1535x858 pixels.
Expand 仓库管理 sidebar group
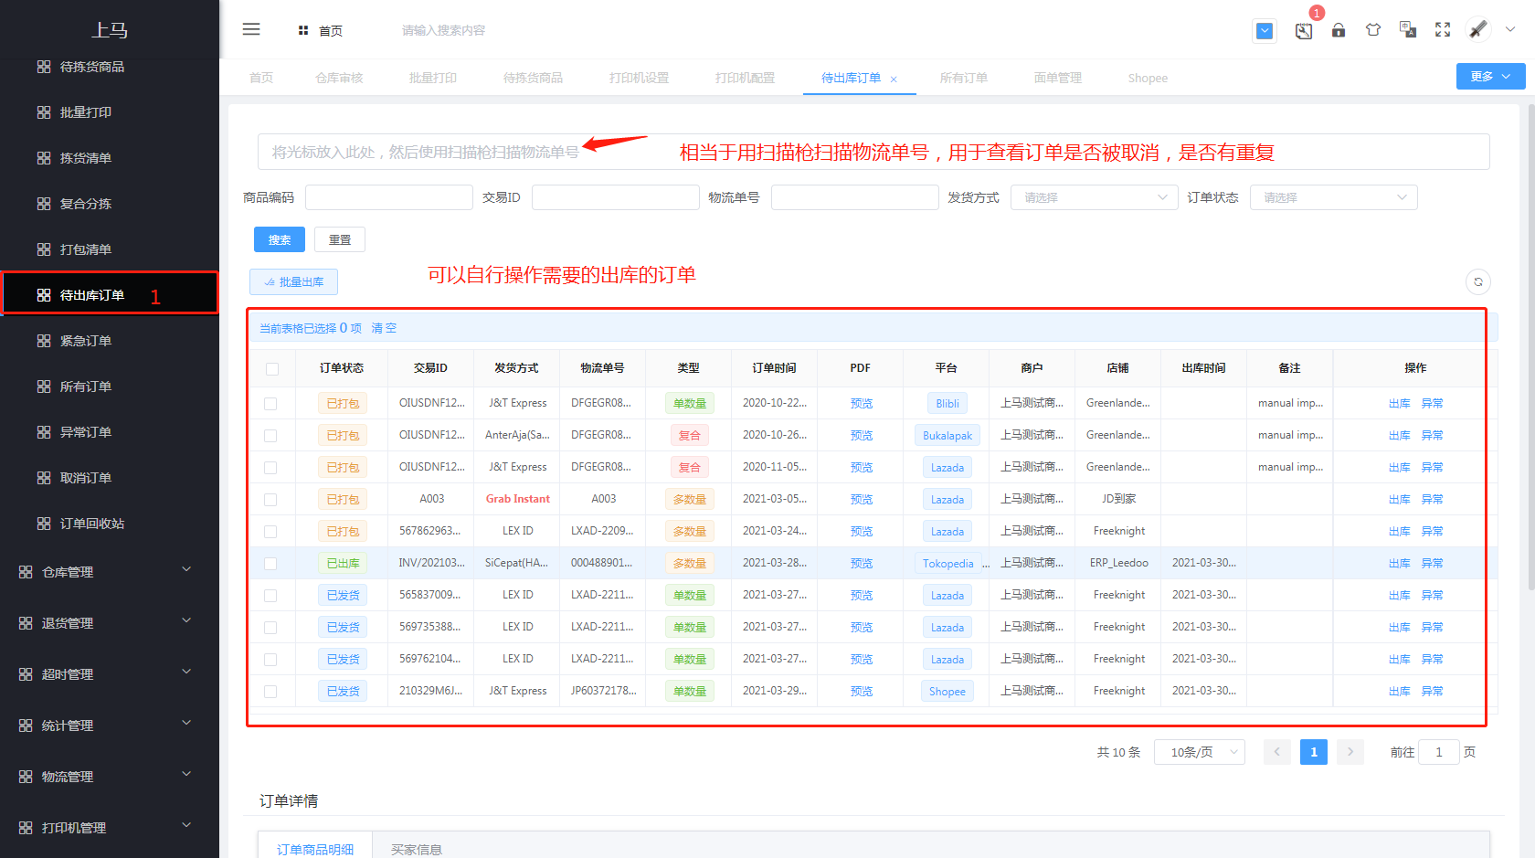(x=110, y=572)
